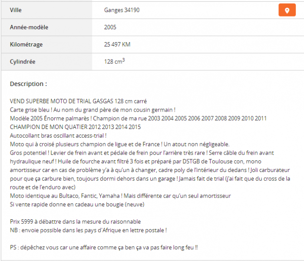Image resolution: width=304 pixels, height=261 pixels.
Task: Click the Description heading
Action: pos(28,84)
